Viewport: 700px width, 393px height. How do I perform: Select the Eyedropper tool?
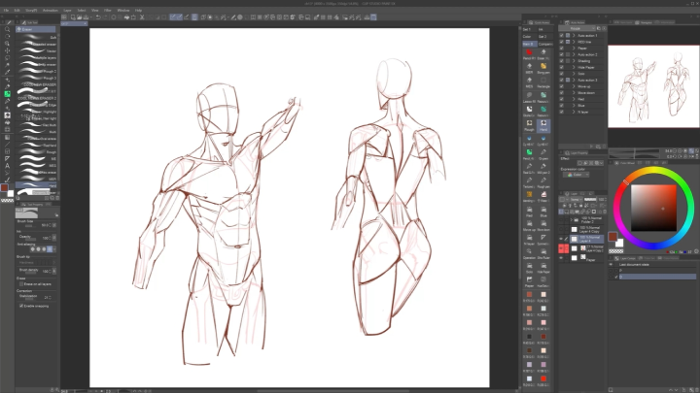[x=7, y=72]
